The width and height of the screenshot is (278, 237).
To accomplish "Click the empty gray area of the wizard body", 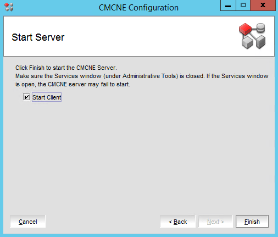I will 139,156.
